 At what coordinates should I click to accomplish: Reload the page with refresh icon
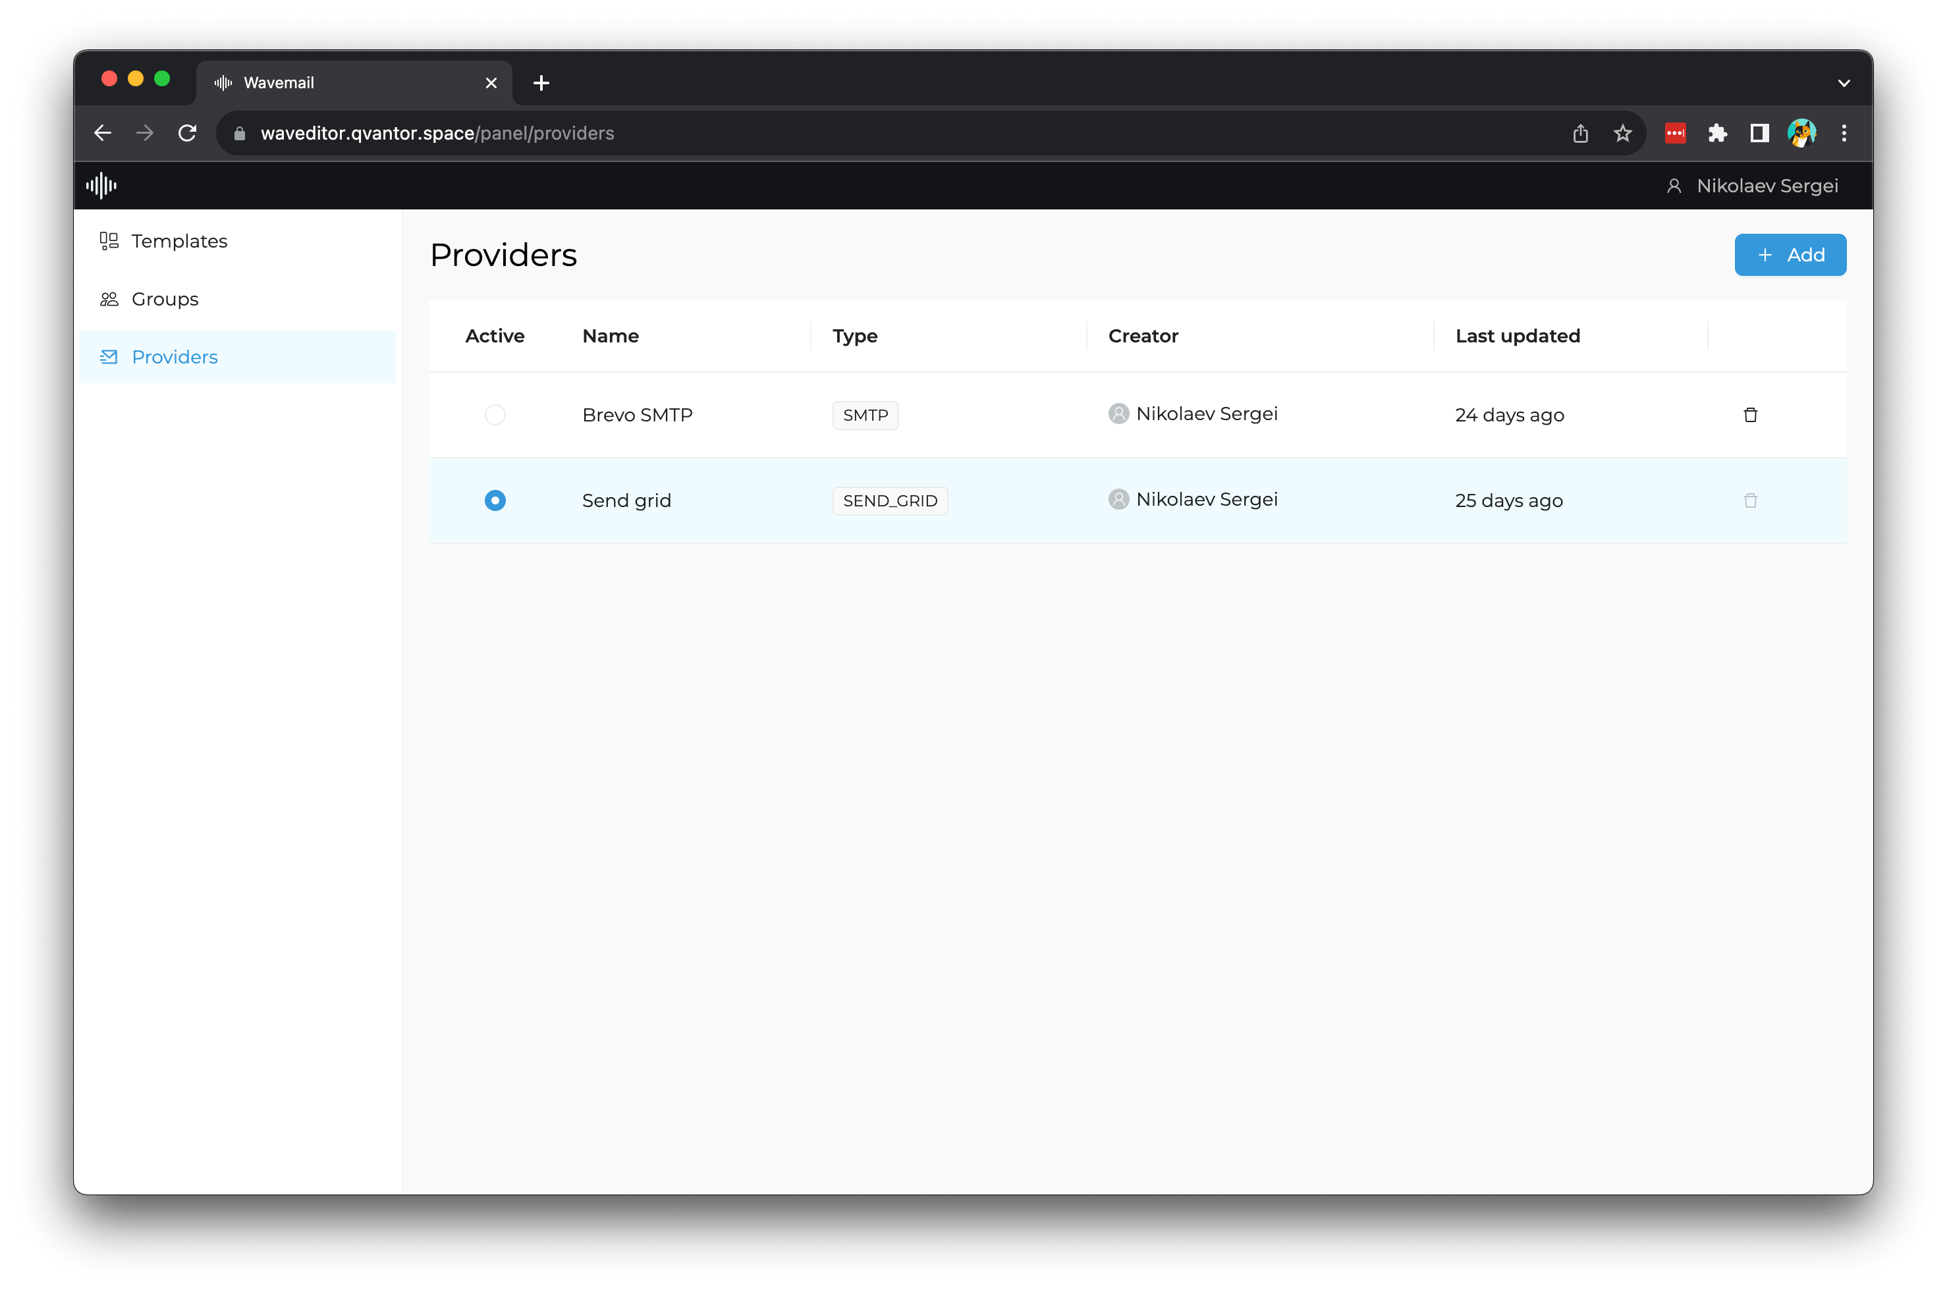pyautogui.click(x=188, y=132)
